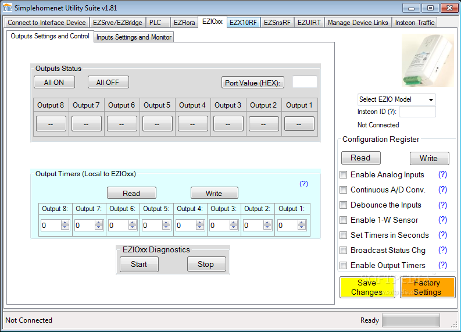The image size is (461, 332).
Task: Click the Output 4 timer value field
Action: click(x=186, y=225)
